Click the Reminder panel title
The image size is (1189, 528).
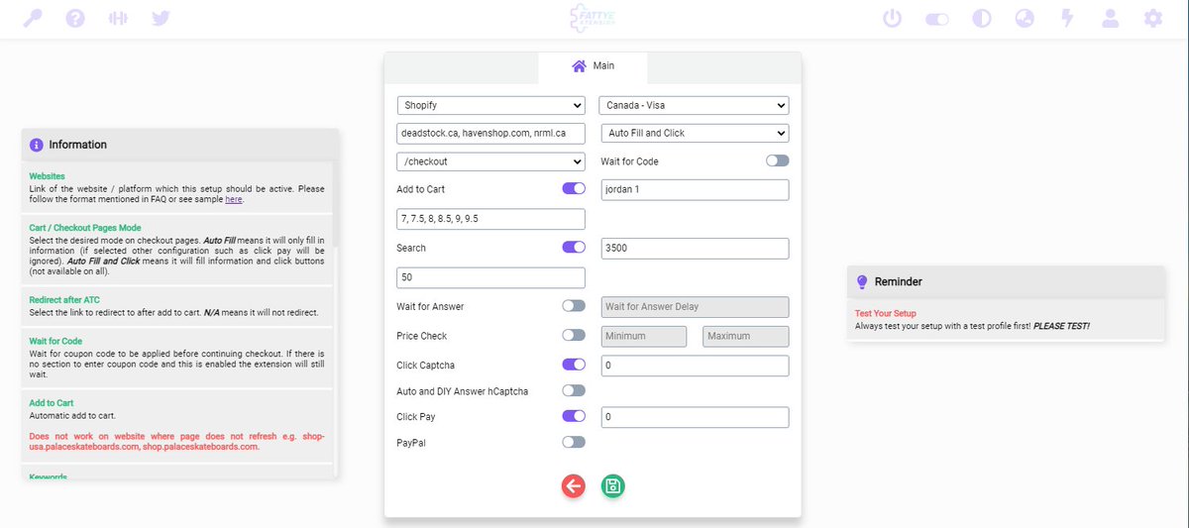pos(898,282)
